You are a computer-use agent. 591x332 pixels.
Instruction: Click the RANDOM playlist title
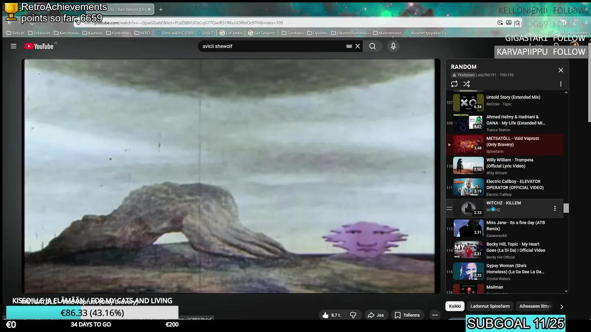tap(464, 67)
